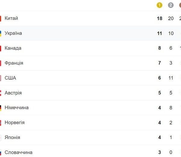The image size is (181, 157).
Task: Click the Germany flag icon
Action: pos(1,108)
